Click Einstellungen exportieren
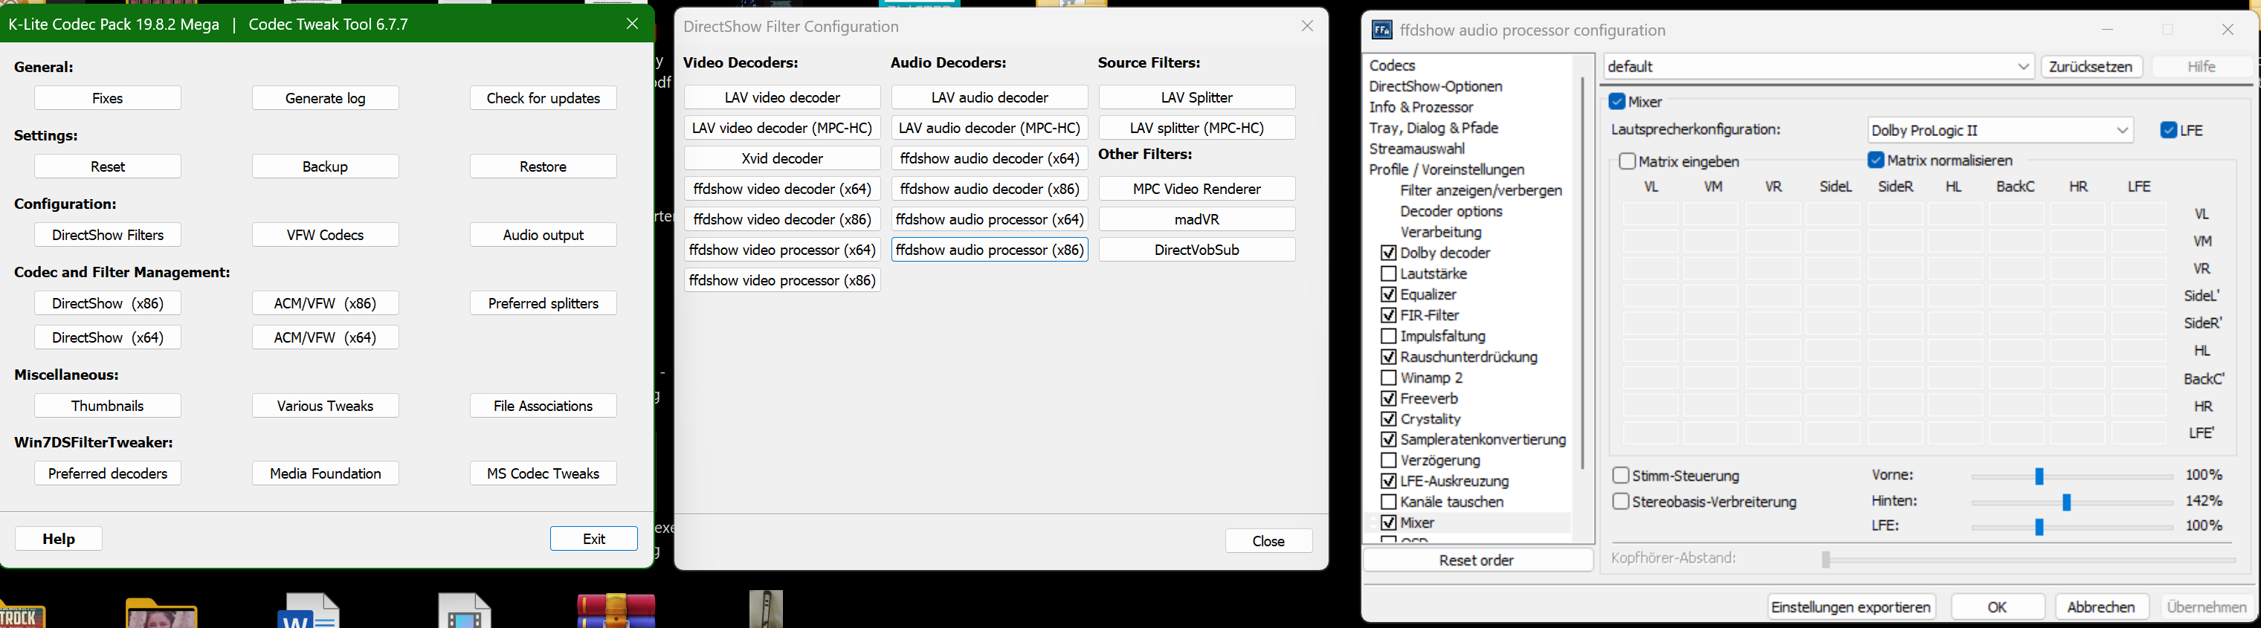 point(1851,607)
